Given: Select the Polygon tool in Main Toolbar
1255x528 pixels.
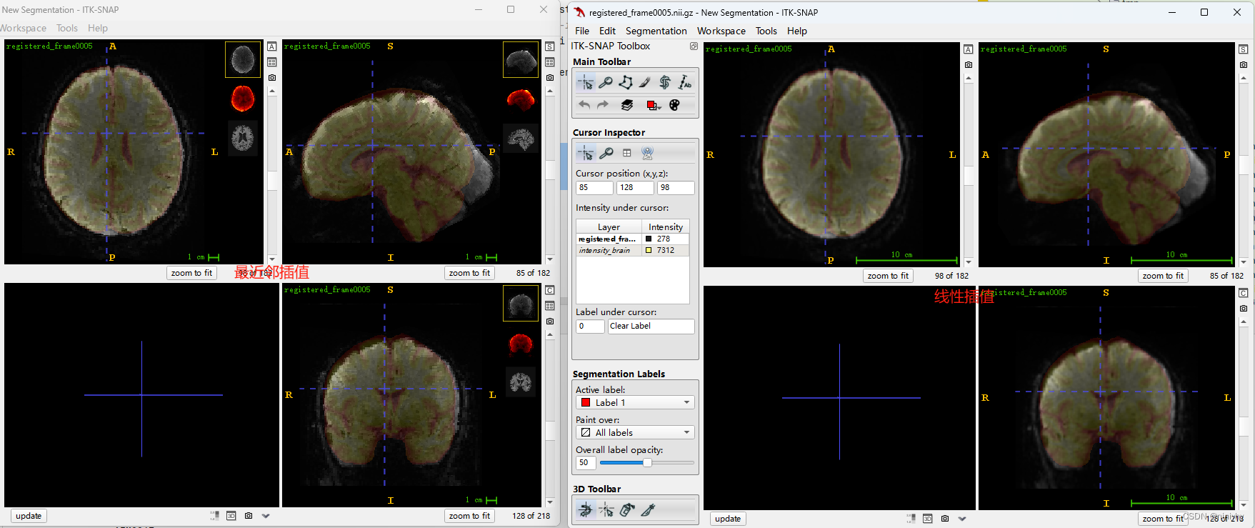Looking at the screenshot, I should [625, 83].
